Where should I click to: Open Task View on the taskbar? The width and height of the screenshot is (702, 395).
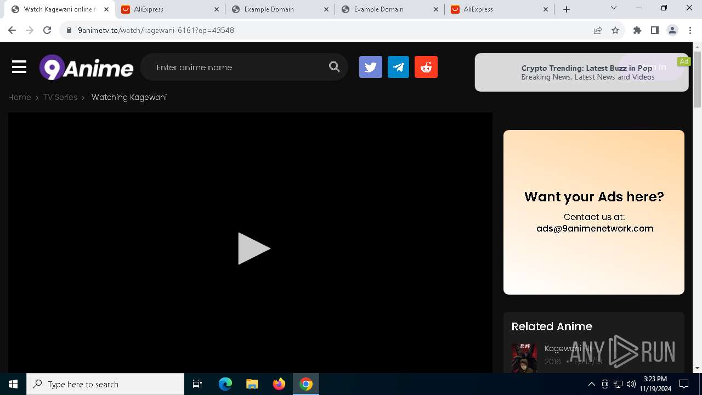coord(197,384)
